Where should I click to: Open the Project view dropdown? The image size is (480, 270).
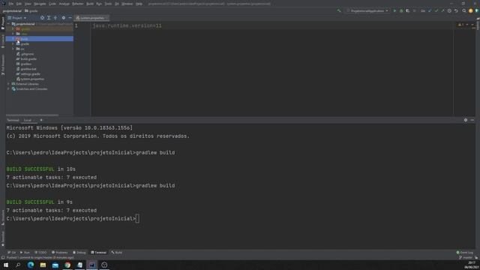pyautogui.click(x=17, y=18)
